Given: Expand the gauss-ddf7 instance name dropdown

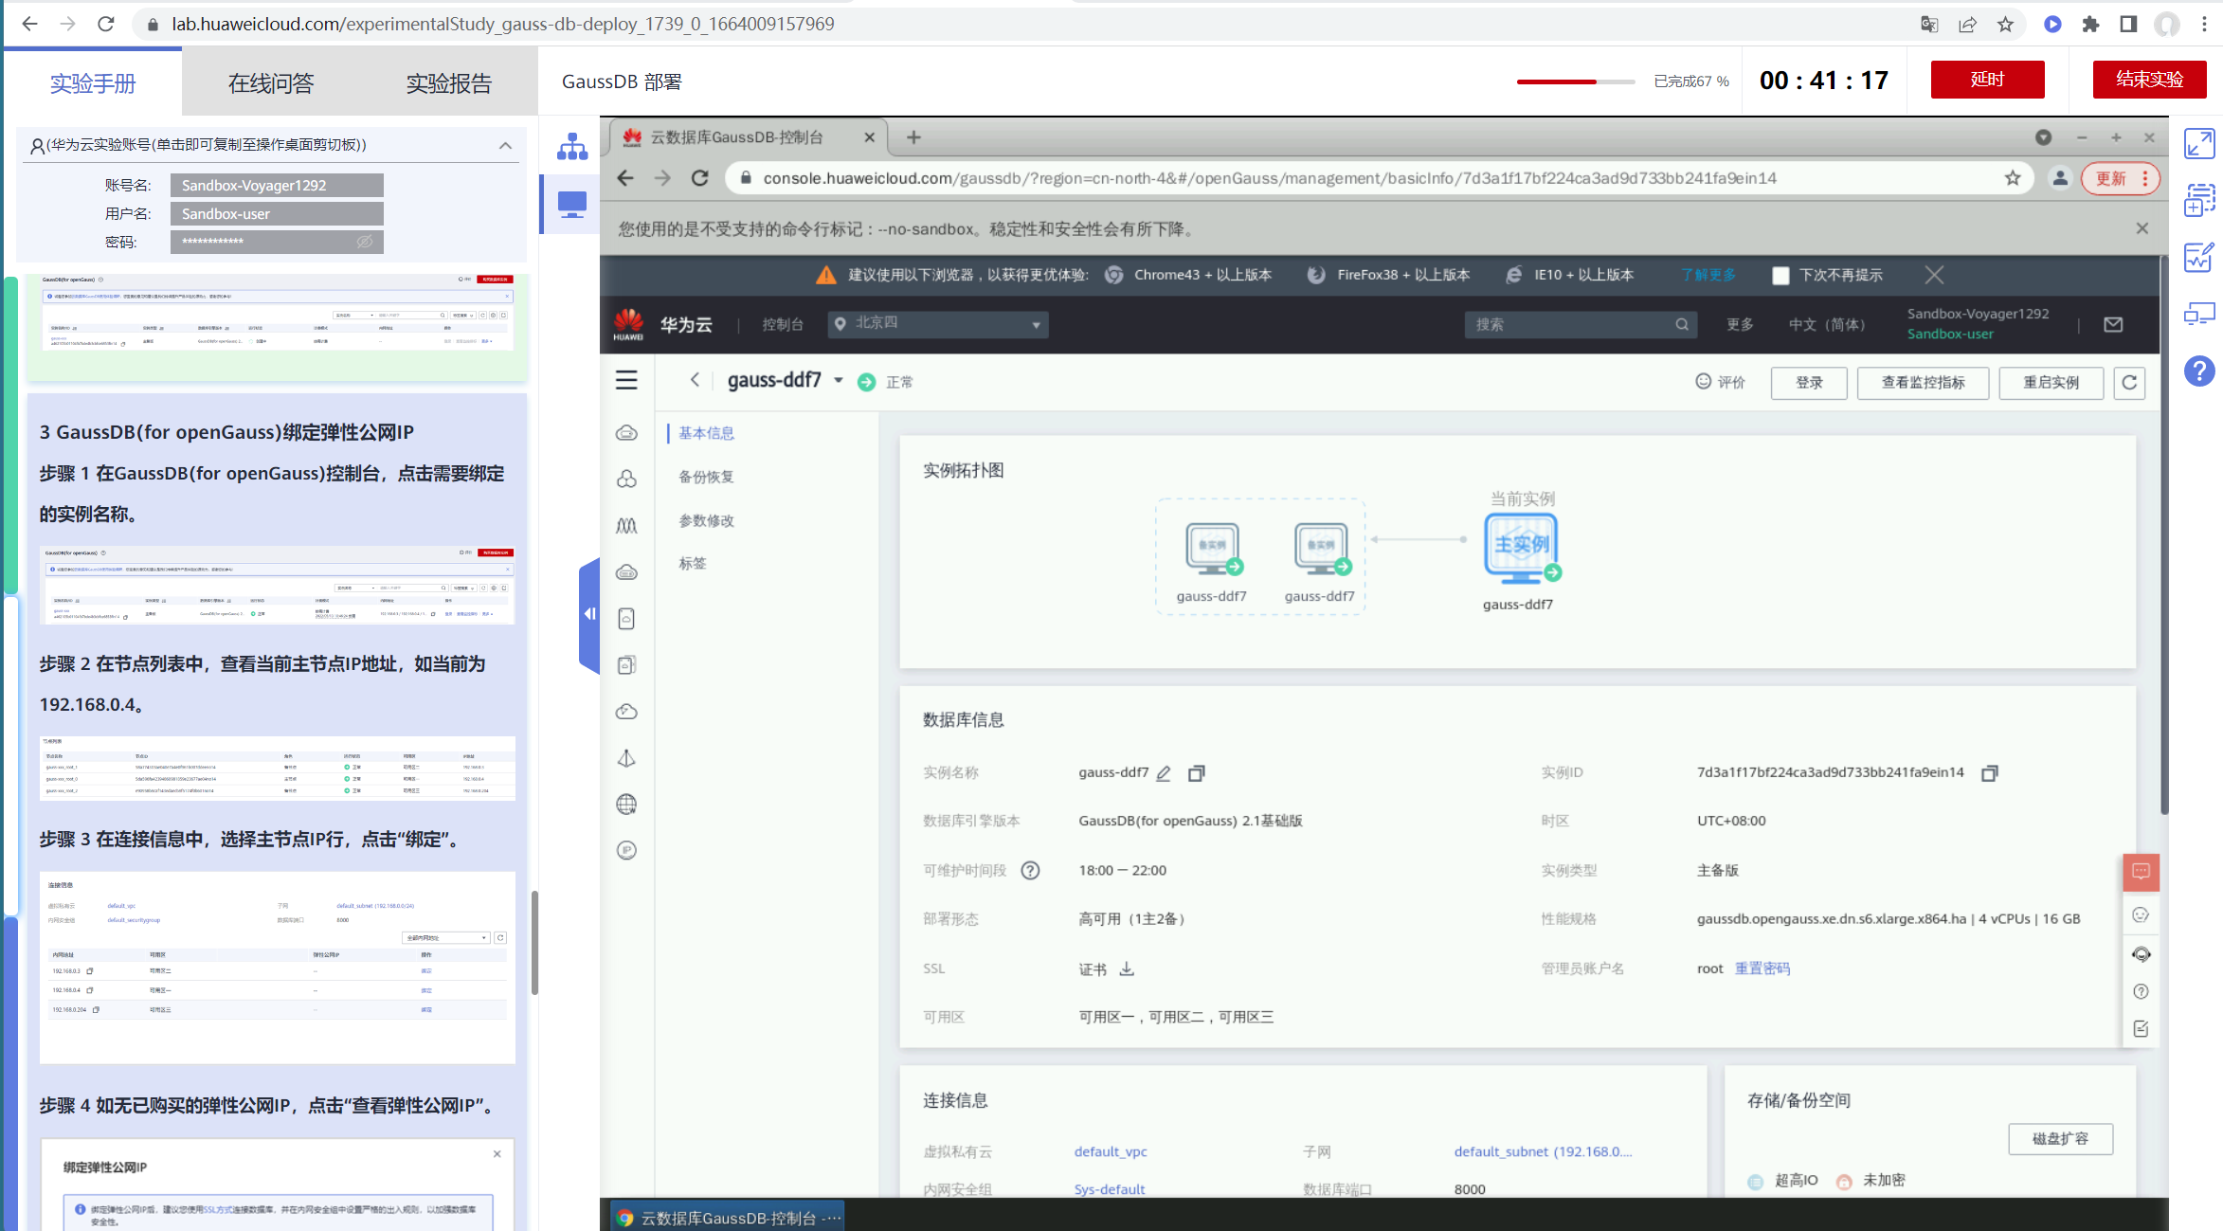Looking at the screenshot, I should pos(839,381).
